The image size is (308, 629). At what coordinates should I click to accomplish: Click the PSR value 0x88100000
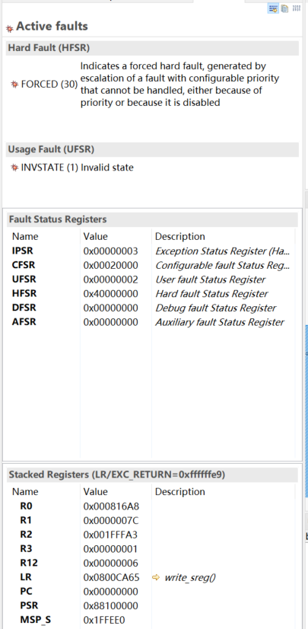110,605
